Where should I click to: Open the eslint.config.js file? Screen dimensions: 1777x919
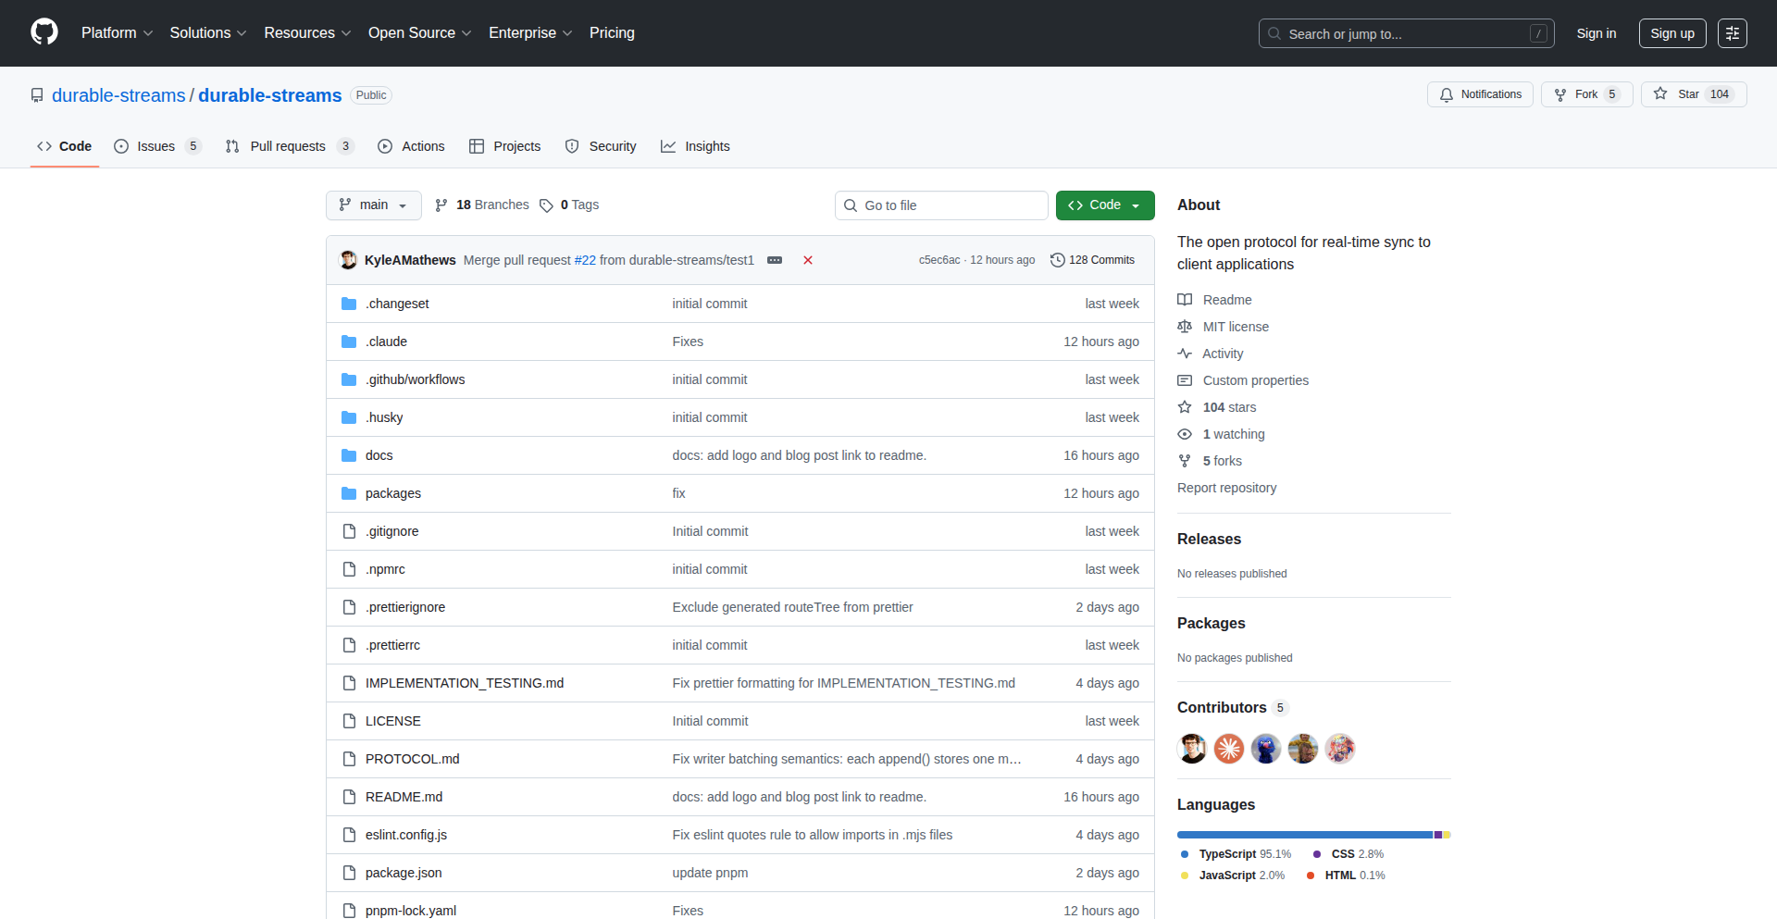406,835
